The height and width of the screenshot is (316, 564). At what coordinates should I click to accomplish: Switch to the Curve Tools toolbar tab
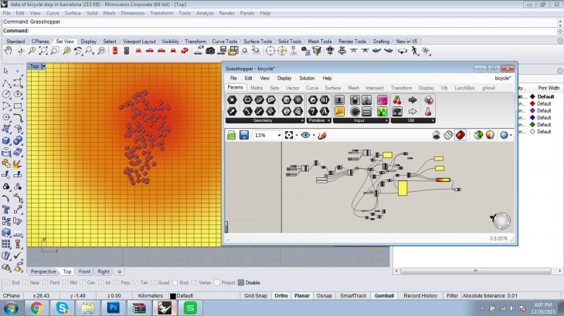point(226,42)
